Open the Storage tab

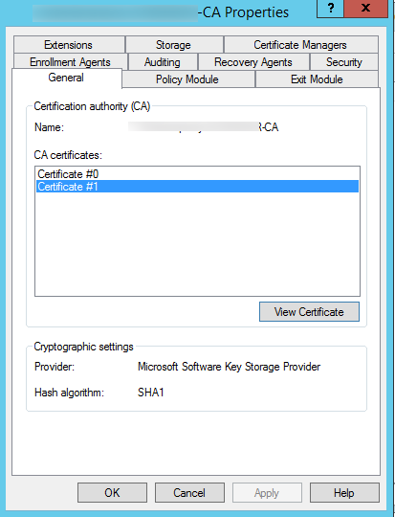pyautogui.click(x=174, y=45)
